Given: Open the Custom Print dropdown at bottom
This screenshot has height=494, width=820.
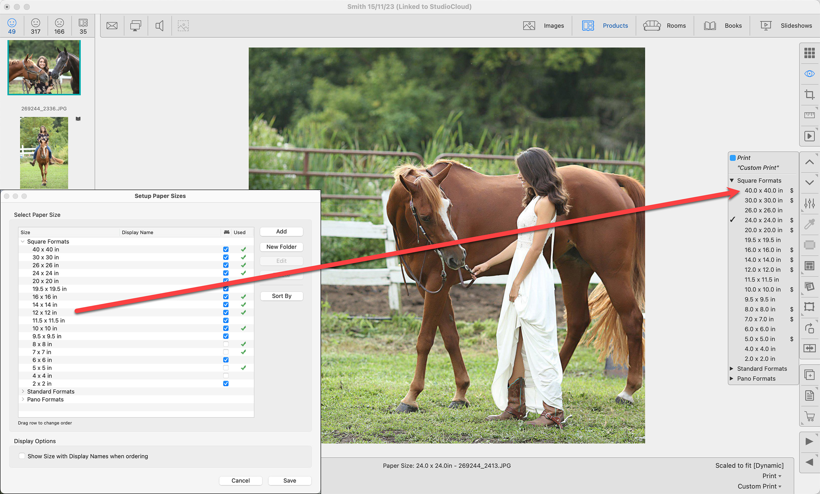Looking at the screenshot, I should tap(759, 486).
